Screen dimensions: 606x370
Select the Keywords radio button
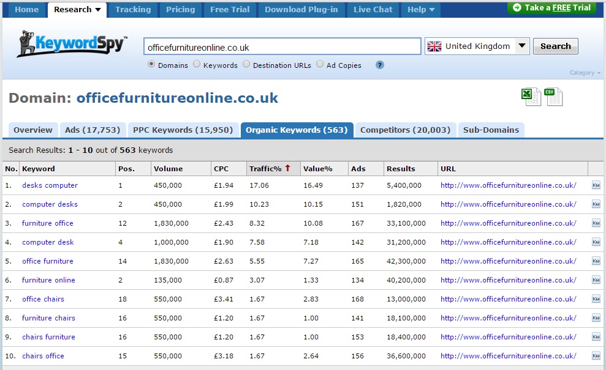tap(197, 64)
